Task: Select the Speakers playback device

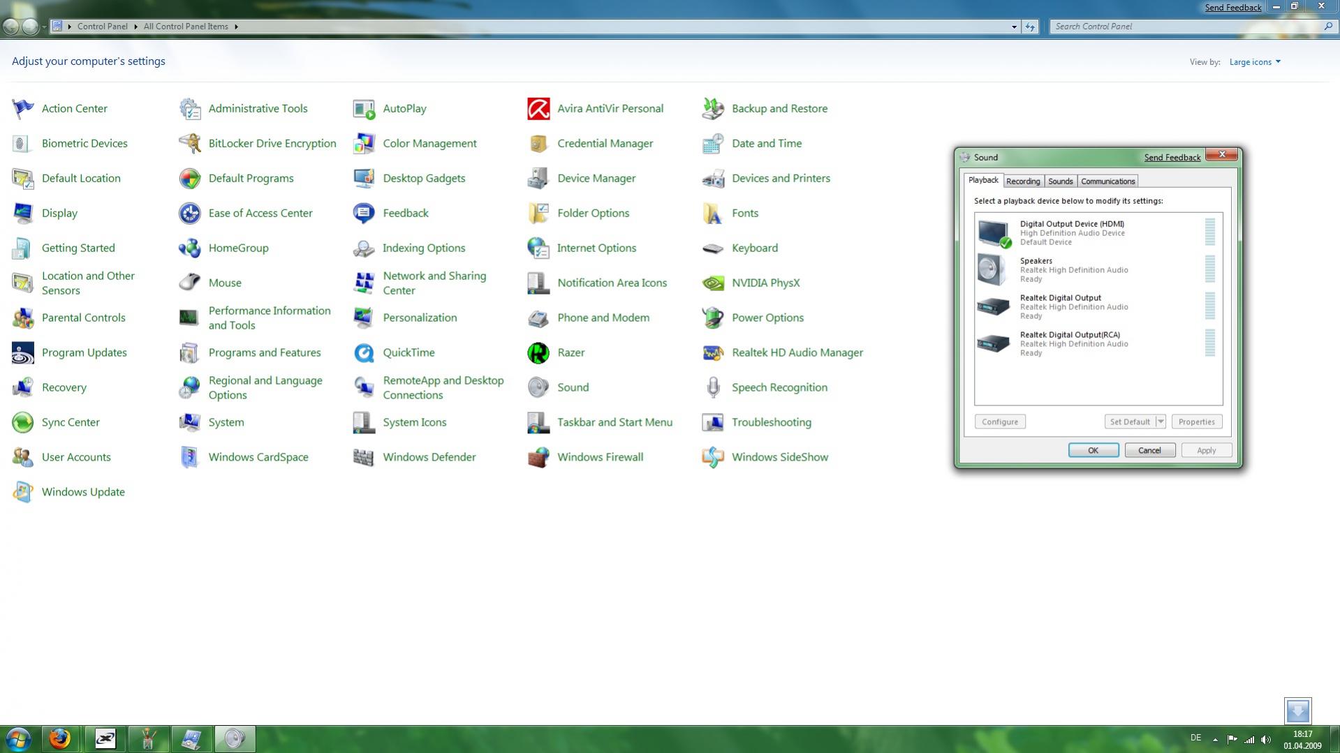Action: 1098,269
